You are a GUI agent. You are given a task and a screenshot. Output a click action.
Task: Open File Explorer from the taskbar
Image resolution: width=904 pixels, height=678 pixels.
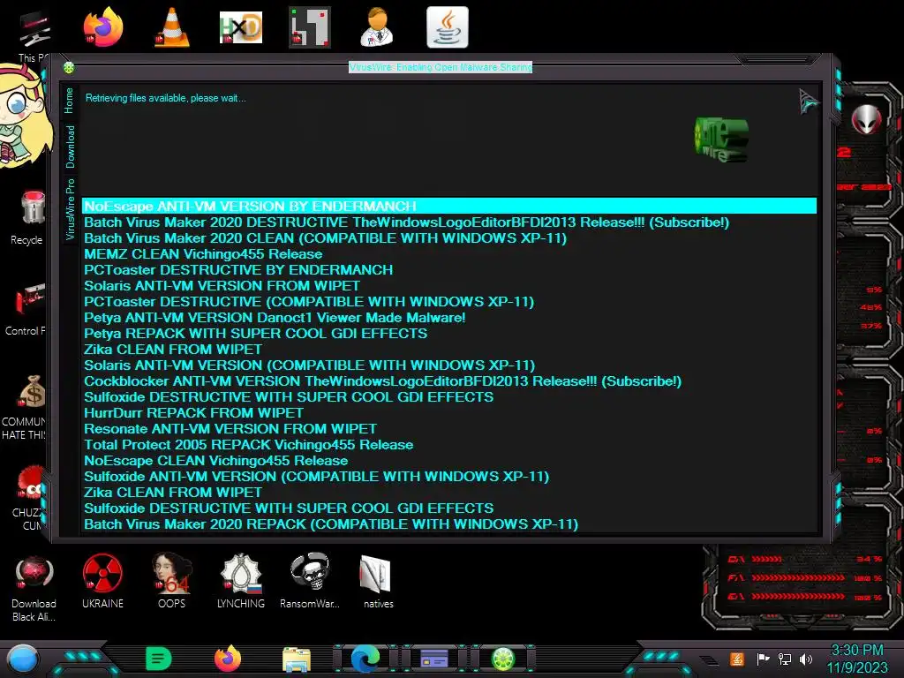[x=297, y=659]
